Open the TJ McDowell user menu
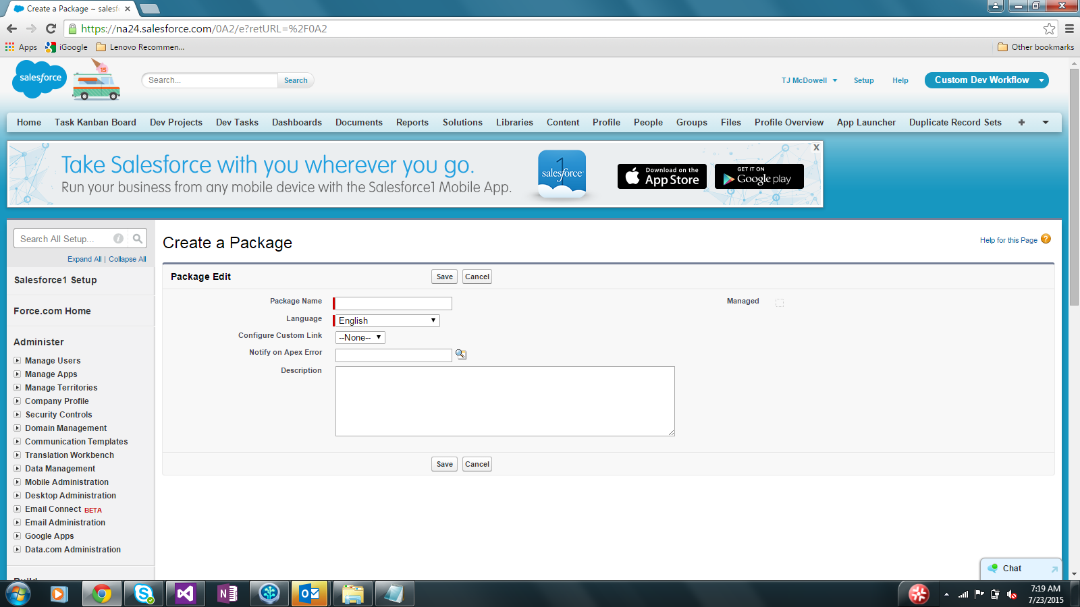Image resolution: width=1080 pixels, height=607 pixels. [809, 80]
